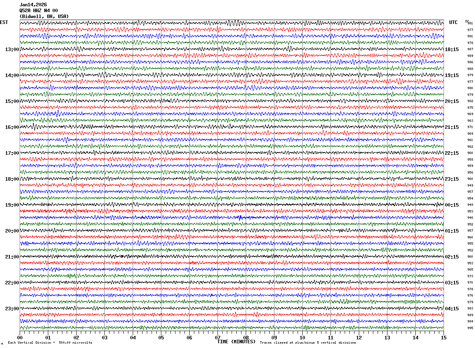Click the DC offset value 986
The height and width of the screenshot is (348, 475).
coord(470,62)
